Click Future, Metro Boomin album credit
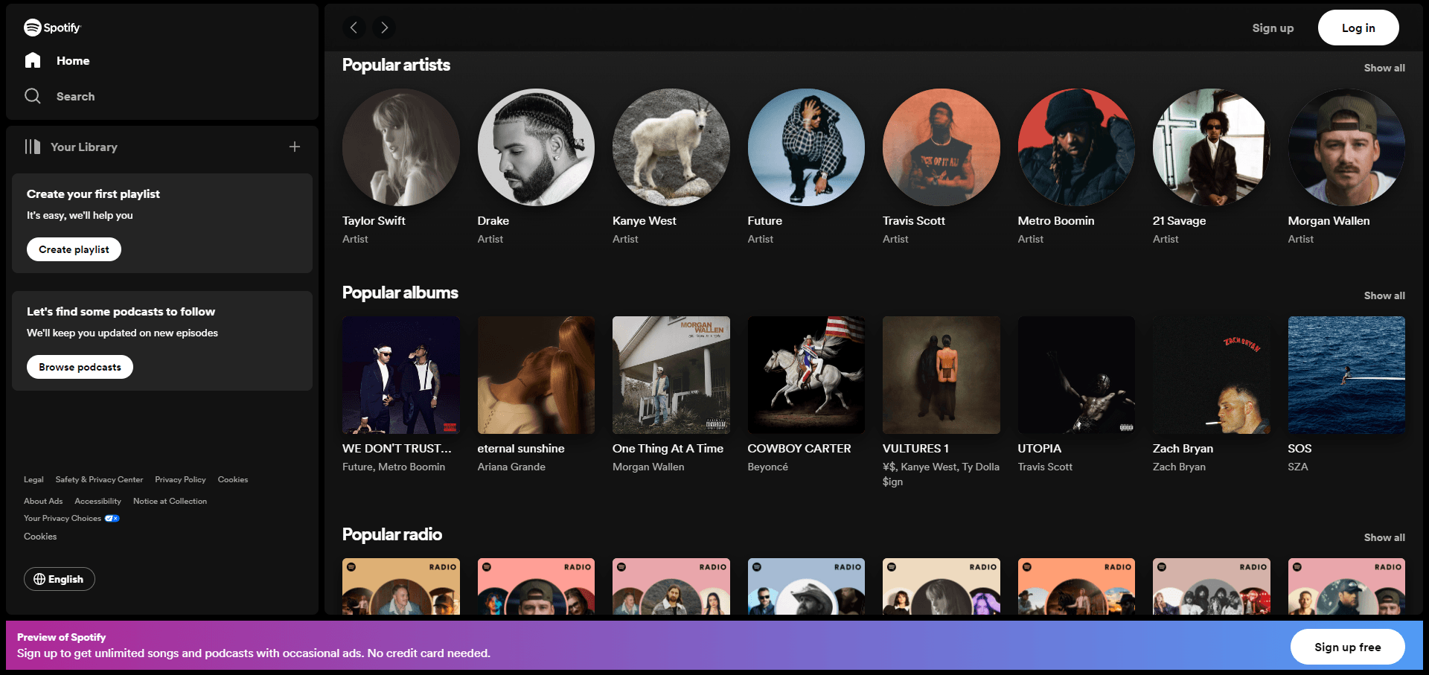 [394, 467]
